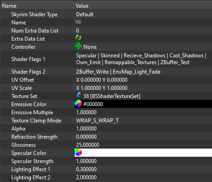The height and width of the screenshot is (182, 212).
Task: Click the Lighting Effect 2 value 2.000000
Action: (87, 177)
